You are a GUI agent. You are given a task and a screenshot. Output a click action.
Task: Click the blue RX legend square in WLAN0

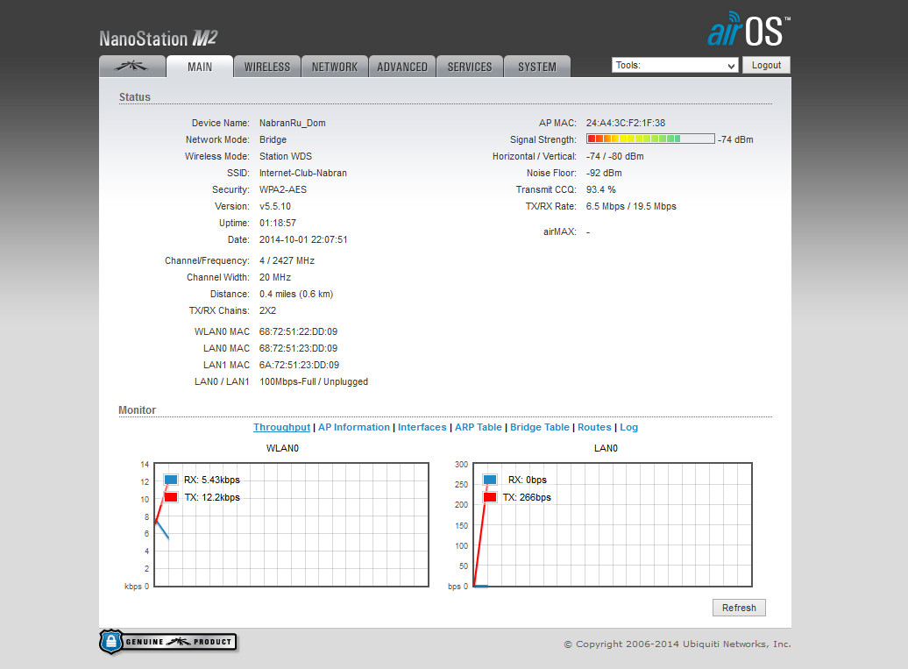(x=171, y=480)
